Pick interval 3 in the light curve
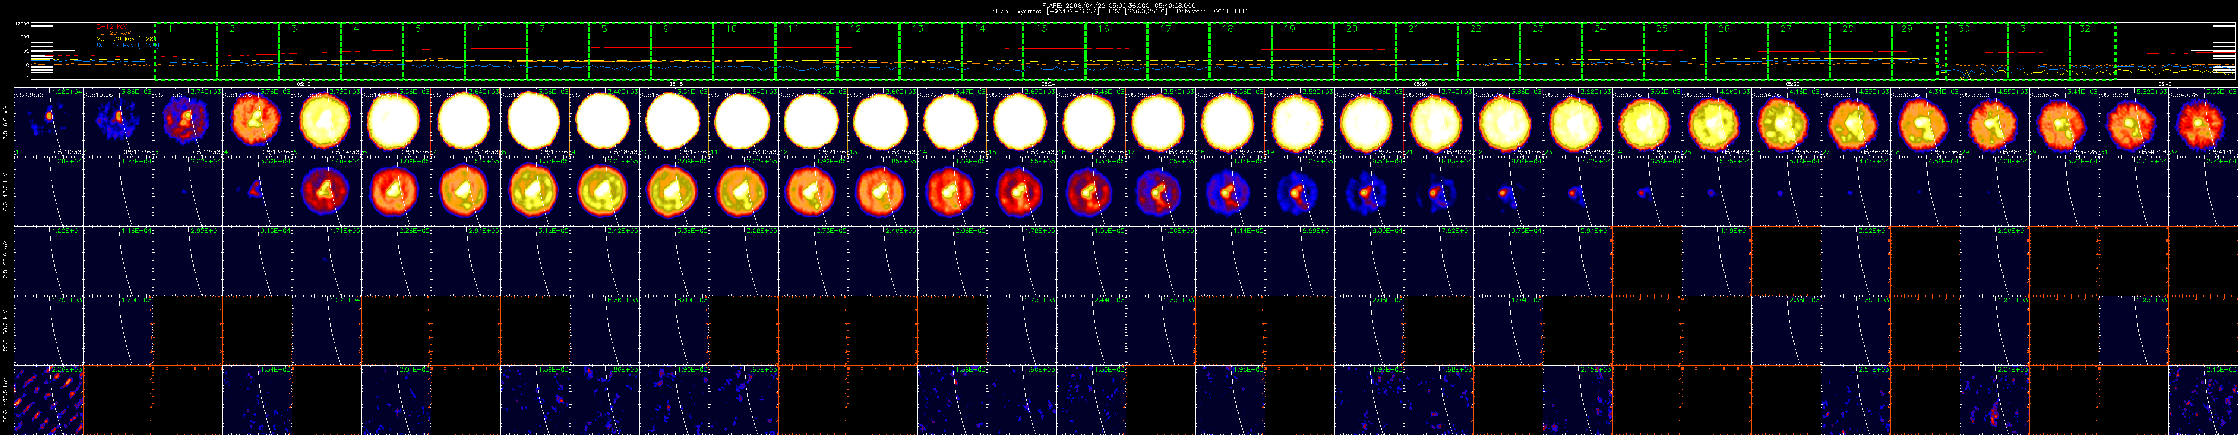Viewport: 2238px width, 435px height. click(x=310, y=52)
